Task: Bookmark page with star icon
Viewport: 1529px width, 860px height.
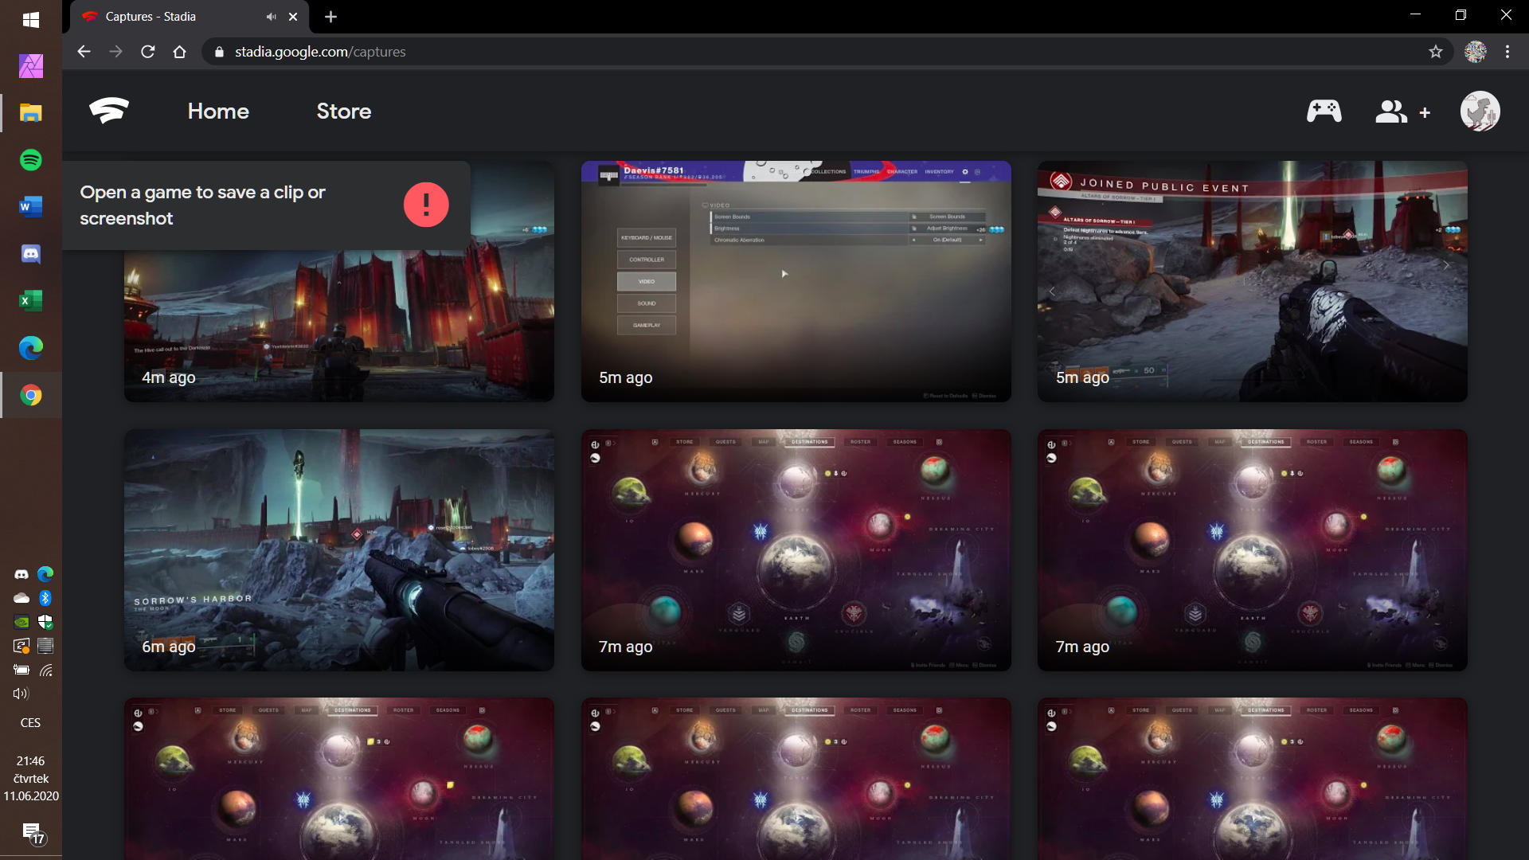Action: (1436, 52)
